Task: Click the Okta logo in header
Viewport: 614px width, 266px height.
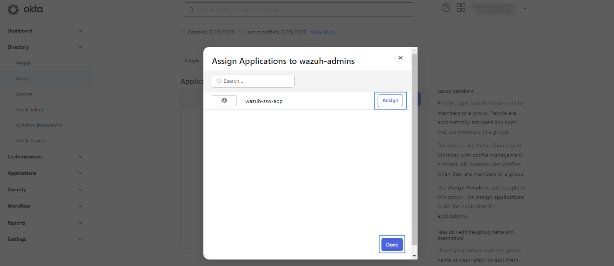Action: (25, 10)
